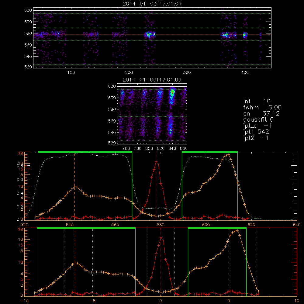Click the bright emission blob near column 365
The width and height of the screenshot is (304, 304).
pos(226,35)
